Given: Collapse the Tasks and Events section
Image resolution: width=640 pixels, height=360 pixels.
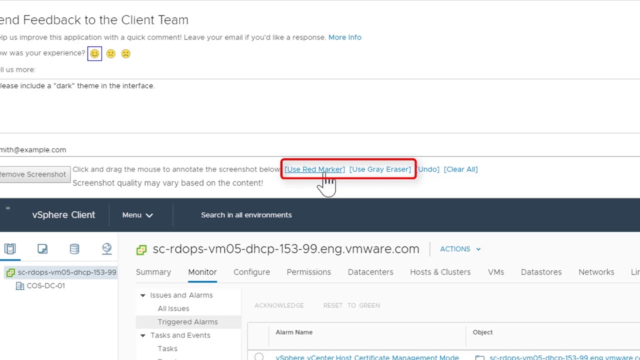Looking at the screenshot, I should (x=143, y=335).
